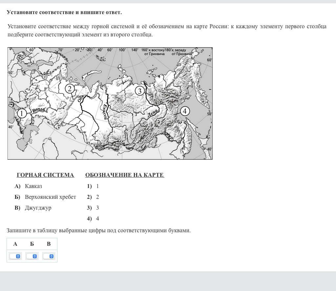
Task: Click circled marker 1 on the map
Action: pyautogui.click(x=22, y=114)
